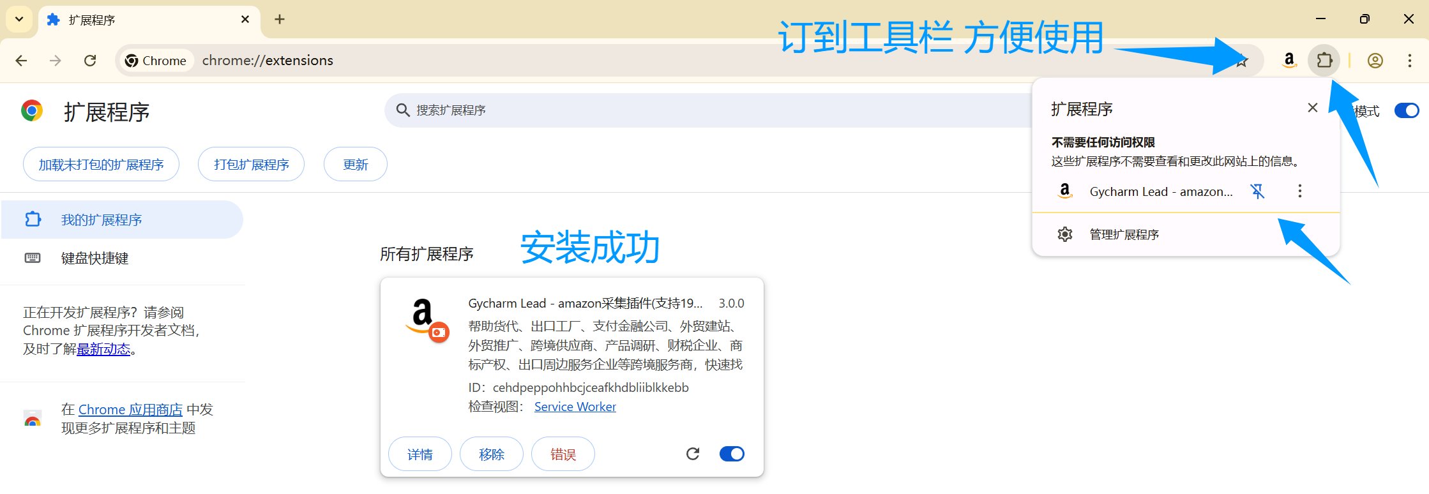This screenshot has height=494, width=1429.
Task: Click the magnifier icon in search box
Action: (403, 110)
